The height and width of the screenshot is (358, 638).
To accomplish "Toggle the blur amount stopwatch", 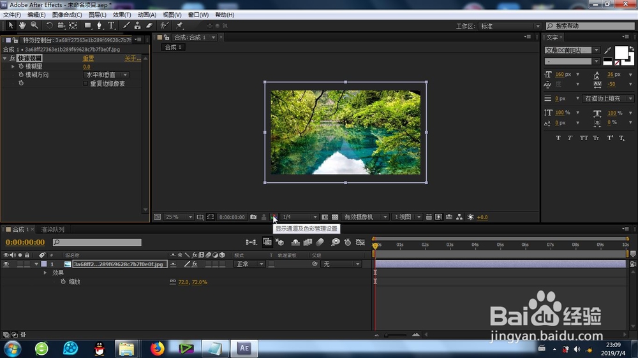I will (x=21, y=66).
